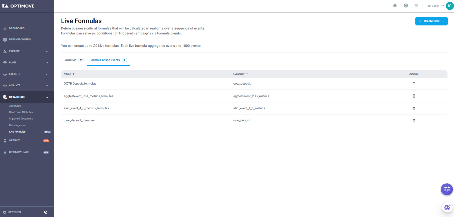Image resolution: width=457 pixels, height=217 pixels.
Task: Click the Optibot lightbulb icon
Action: 5,141
